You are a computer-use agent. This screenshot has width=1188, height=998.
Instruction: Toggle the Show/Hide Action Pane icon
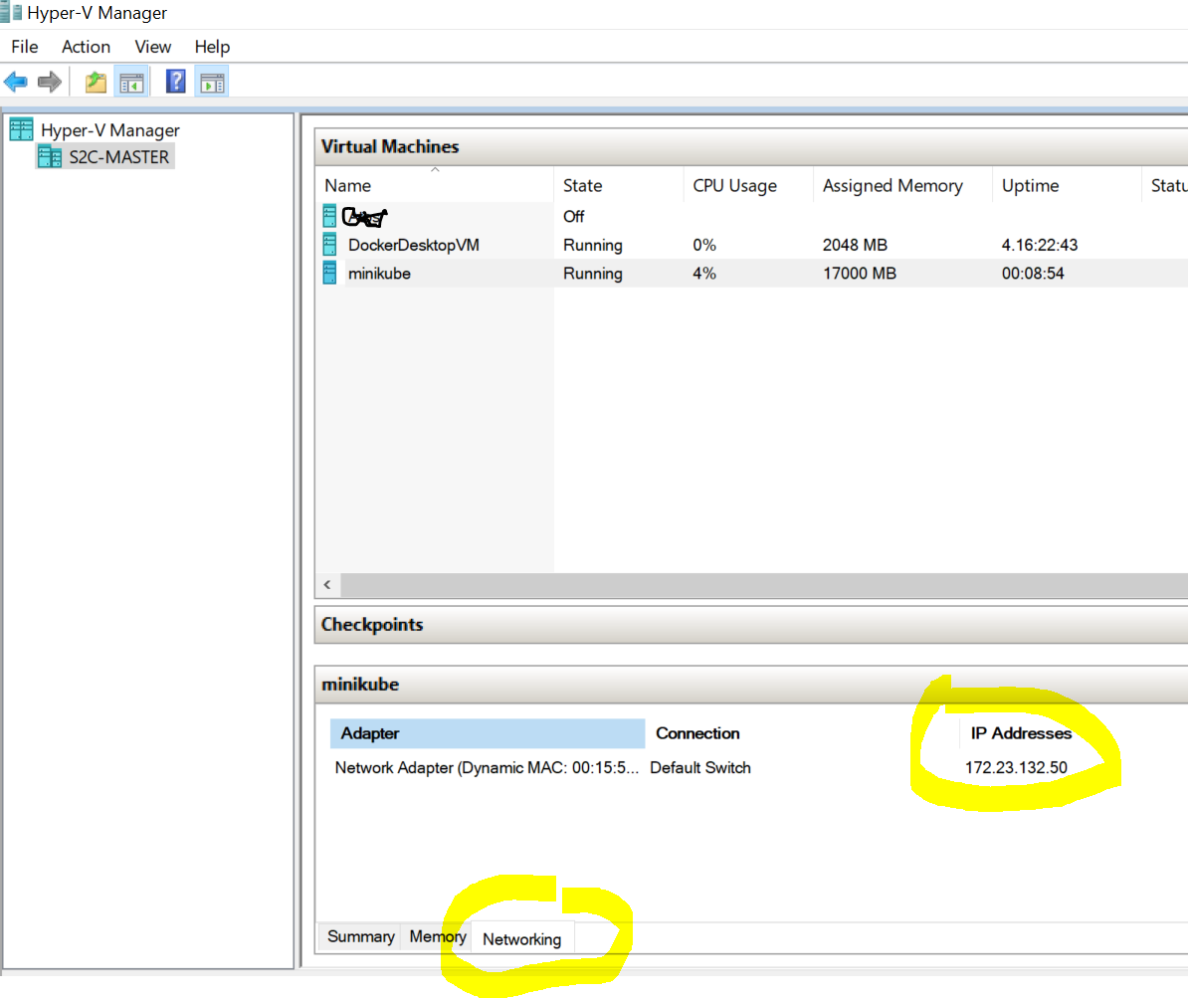tap(212, 82)
